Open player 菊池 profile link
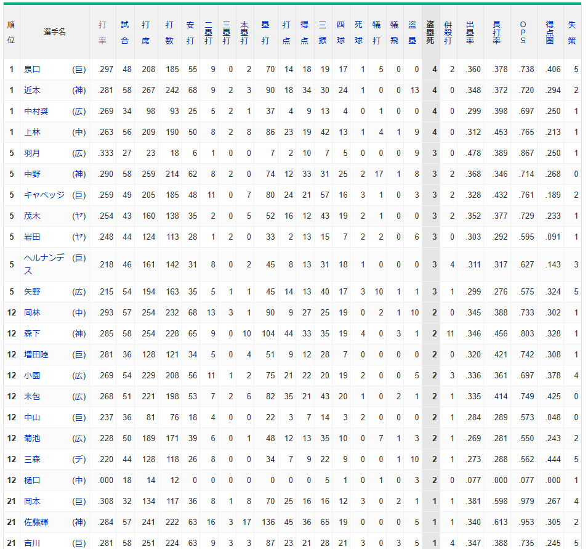This screenshot has height=549, width=588. pos(32,439)
